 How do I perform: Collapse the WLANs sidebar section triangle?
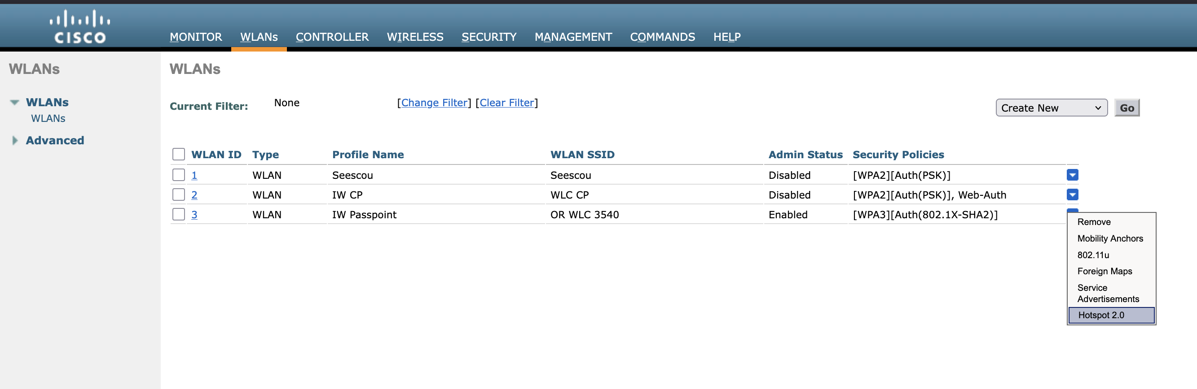coord(14,103)
